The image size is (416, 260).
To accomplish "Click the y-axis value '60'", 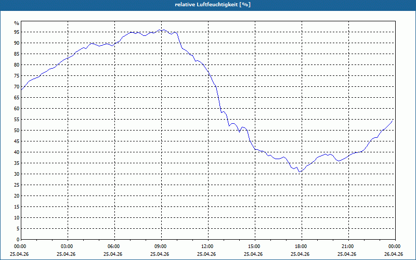I will click(17, 109).
